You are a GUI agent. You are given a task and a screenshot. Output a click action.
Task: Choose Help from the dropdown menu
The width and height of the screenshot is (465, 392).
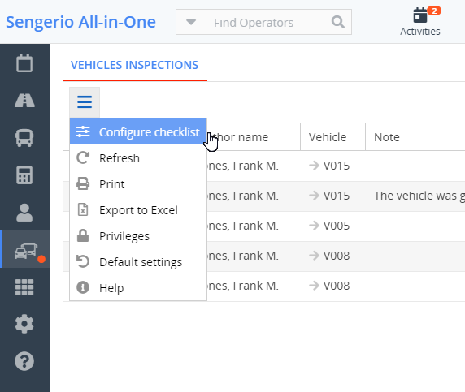tap(138, 288)
